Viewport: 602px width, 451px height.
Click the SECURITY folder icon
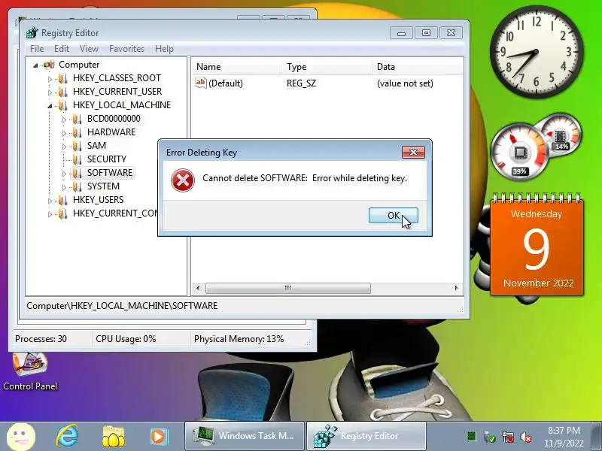coord(78,159)
